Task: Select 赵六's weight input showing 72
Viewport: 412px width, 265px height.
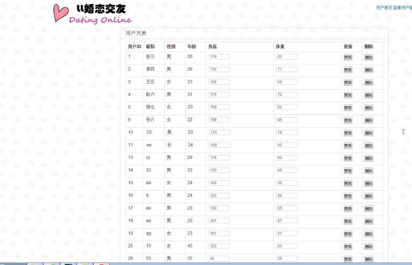Action: pos(287,95)
